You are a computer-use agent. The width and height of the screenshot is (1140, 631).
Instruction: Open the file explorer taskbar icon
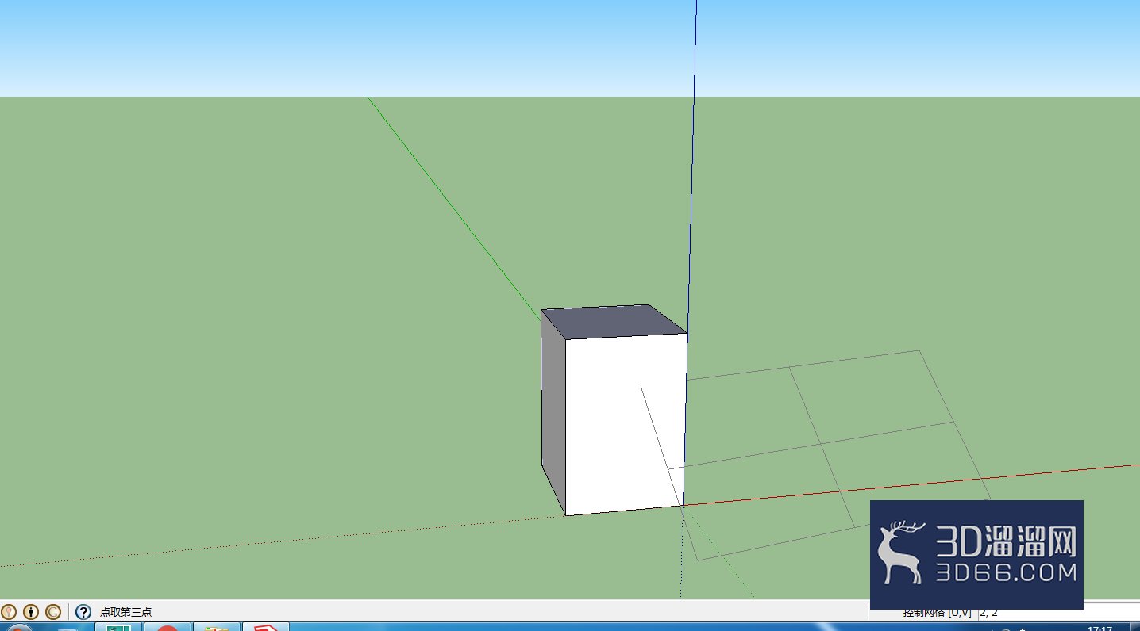(x=216, y=627)
